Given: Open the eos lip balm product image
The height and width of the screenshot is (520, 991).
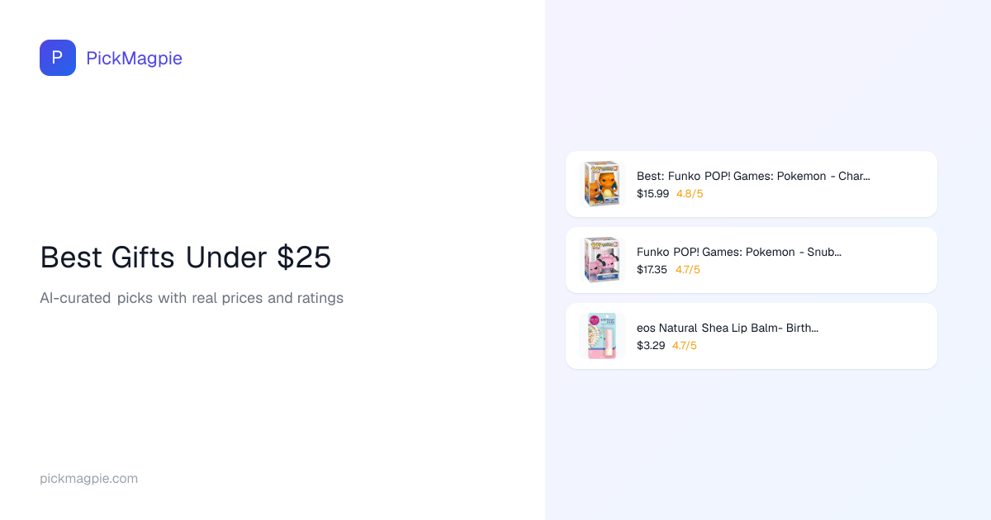Looking at the screenshot, I should [x=601, y=336].
